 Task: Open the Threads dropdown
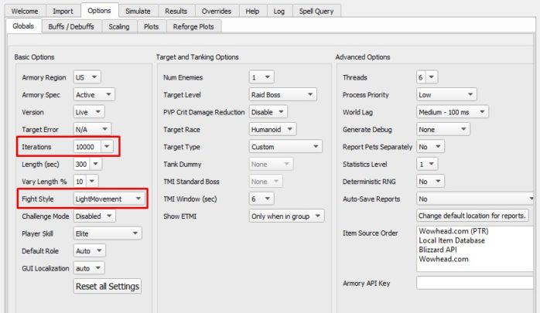tap(427, 77)
